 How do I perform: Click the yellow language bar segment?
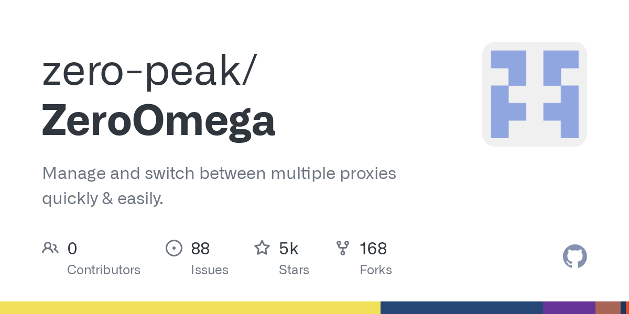[x=190, y=308]
